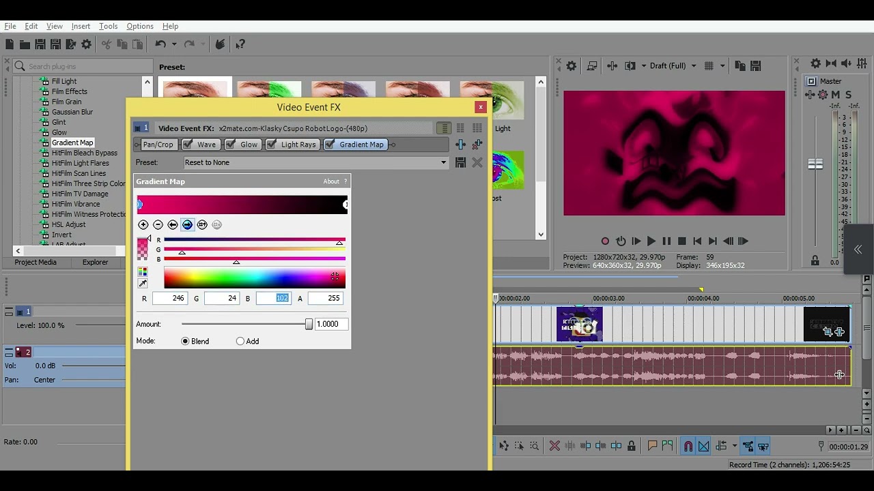The width and height of the screenshot is (874, 491).
Task: Select next gradient point arrow
Action: pyautogui.click(x=188, y=224)
